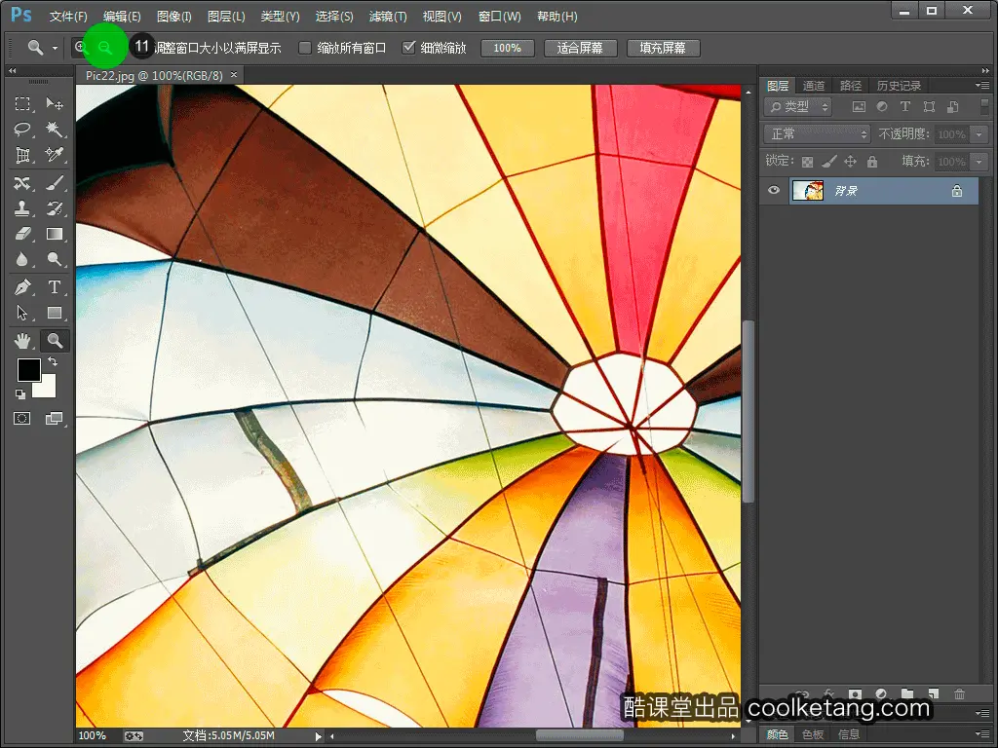Image resolution: width=998 pixels, height=748 pixels.
Task: Pick the Eraser tool
Action: click(x=22, y=234)
